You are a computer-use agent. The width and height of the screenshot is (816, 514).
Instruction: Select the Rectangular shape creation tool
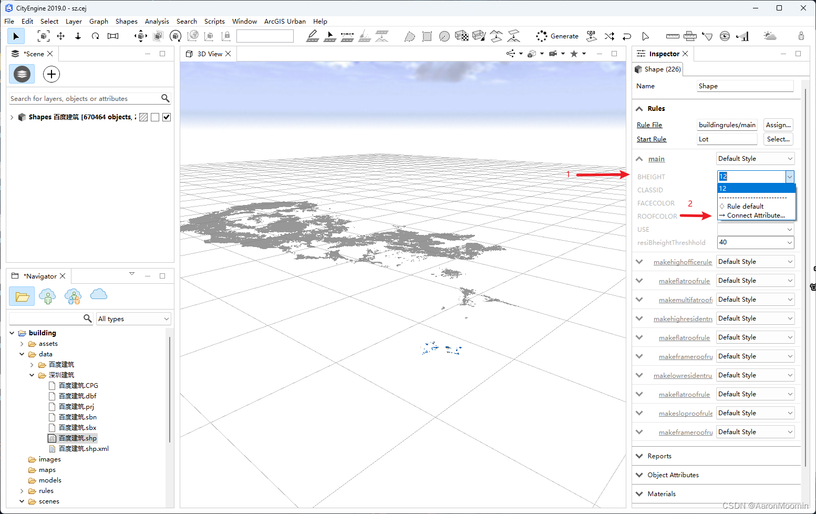coord(427,36)
